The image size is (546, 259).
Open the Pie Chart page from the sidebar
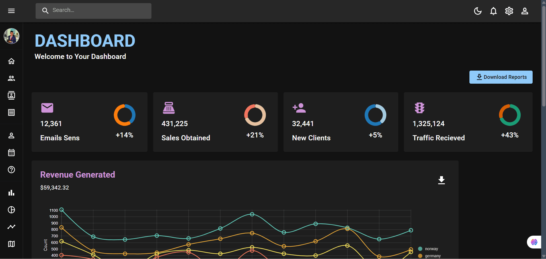tap(11, 210)
